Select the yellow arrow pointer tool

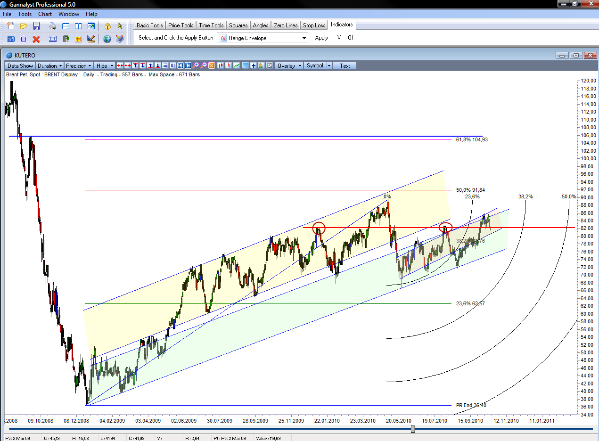tap(120, 26)
